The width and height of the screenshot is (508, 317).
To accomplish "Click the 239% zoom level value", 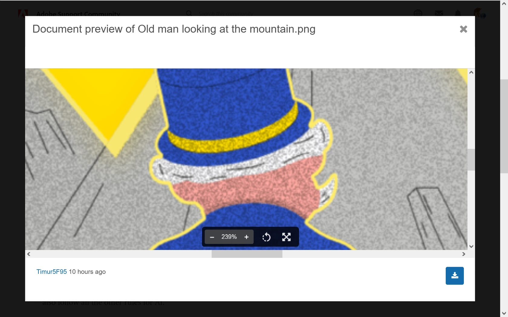I will click(x=229, y=237).
